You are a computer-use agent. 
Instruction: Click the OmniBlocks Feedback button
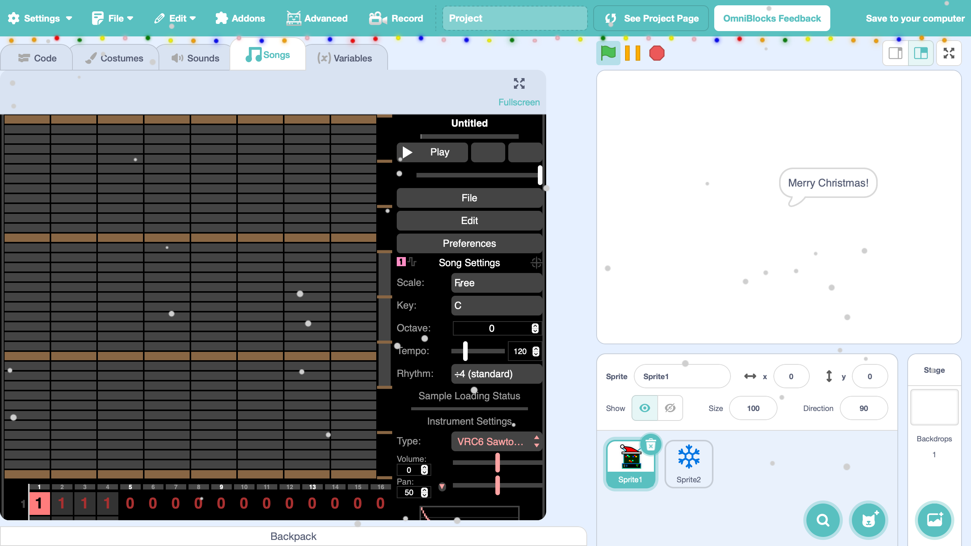(x=771, y=18)
